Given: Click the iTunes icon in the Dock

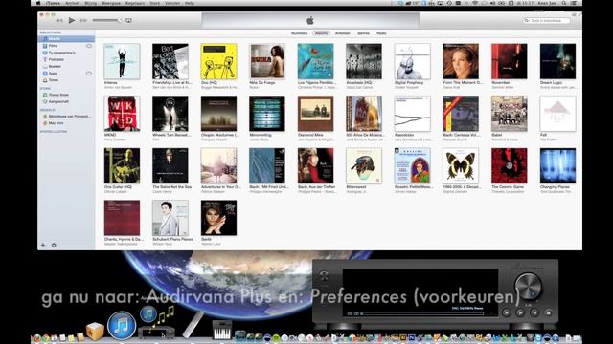Looking at the screenshot, I should coord(122,325).
